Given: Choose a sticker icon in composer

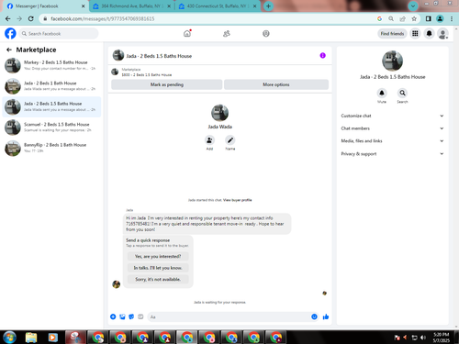Looking at the screenshot, I should (131, 316).
